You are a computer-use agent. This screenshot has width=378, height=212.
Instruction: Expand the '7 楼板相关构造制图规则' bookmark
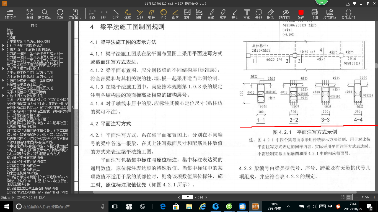[3, 96]
